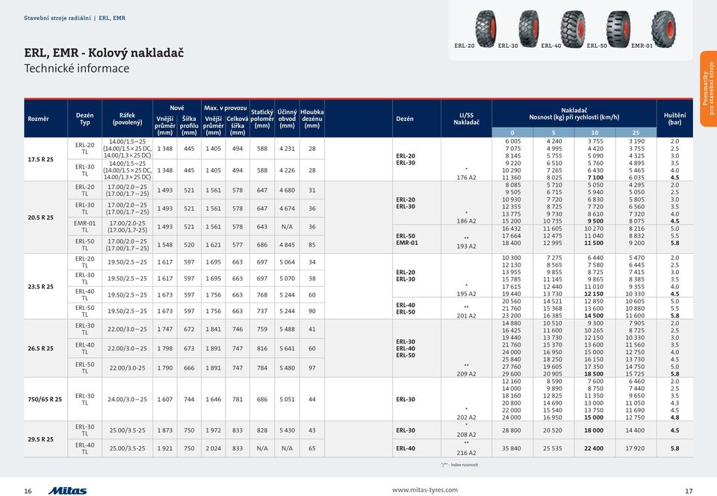Click the '20.5 R 25' size cell

pos(40,217)
